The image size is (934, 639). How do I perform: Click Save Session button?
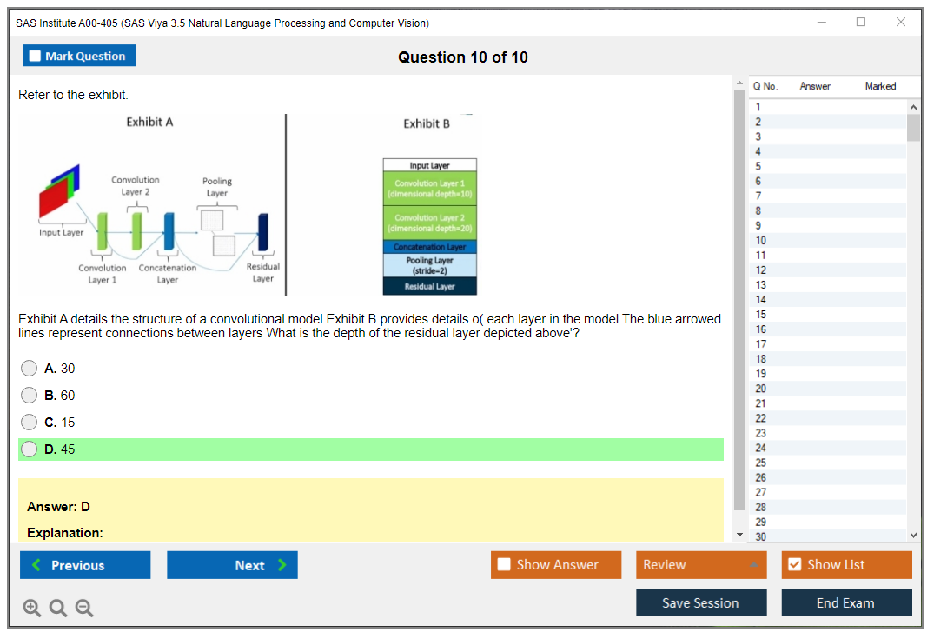click(x=700, y=602)
